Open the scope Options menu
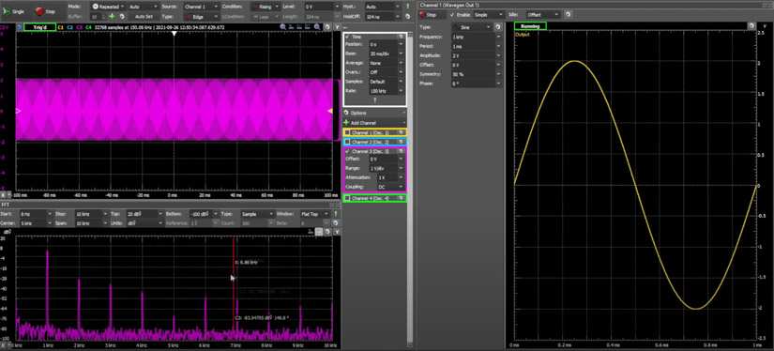Image resolution: width=774 pixels, height=351 pixels. pos(375,113)
